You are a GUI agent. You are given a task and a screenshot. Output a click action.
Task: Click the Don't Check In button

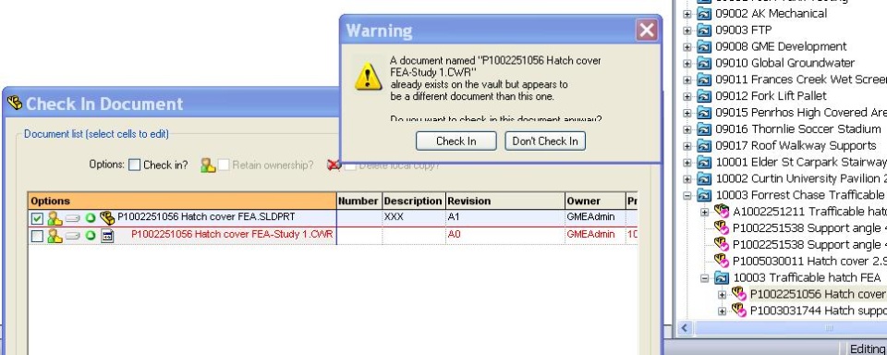pyautogui.click(x=545, y=141)
